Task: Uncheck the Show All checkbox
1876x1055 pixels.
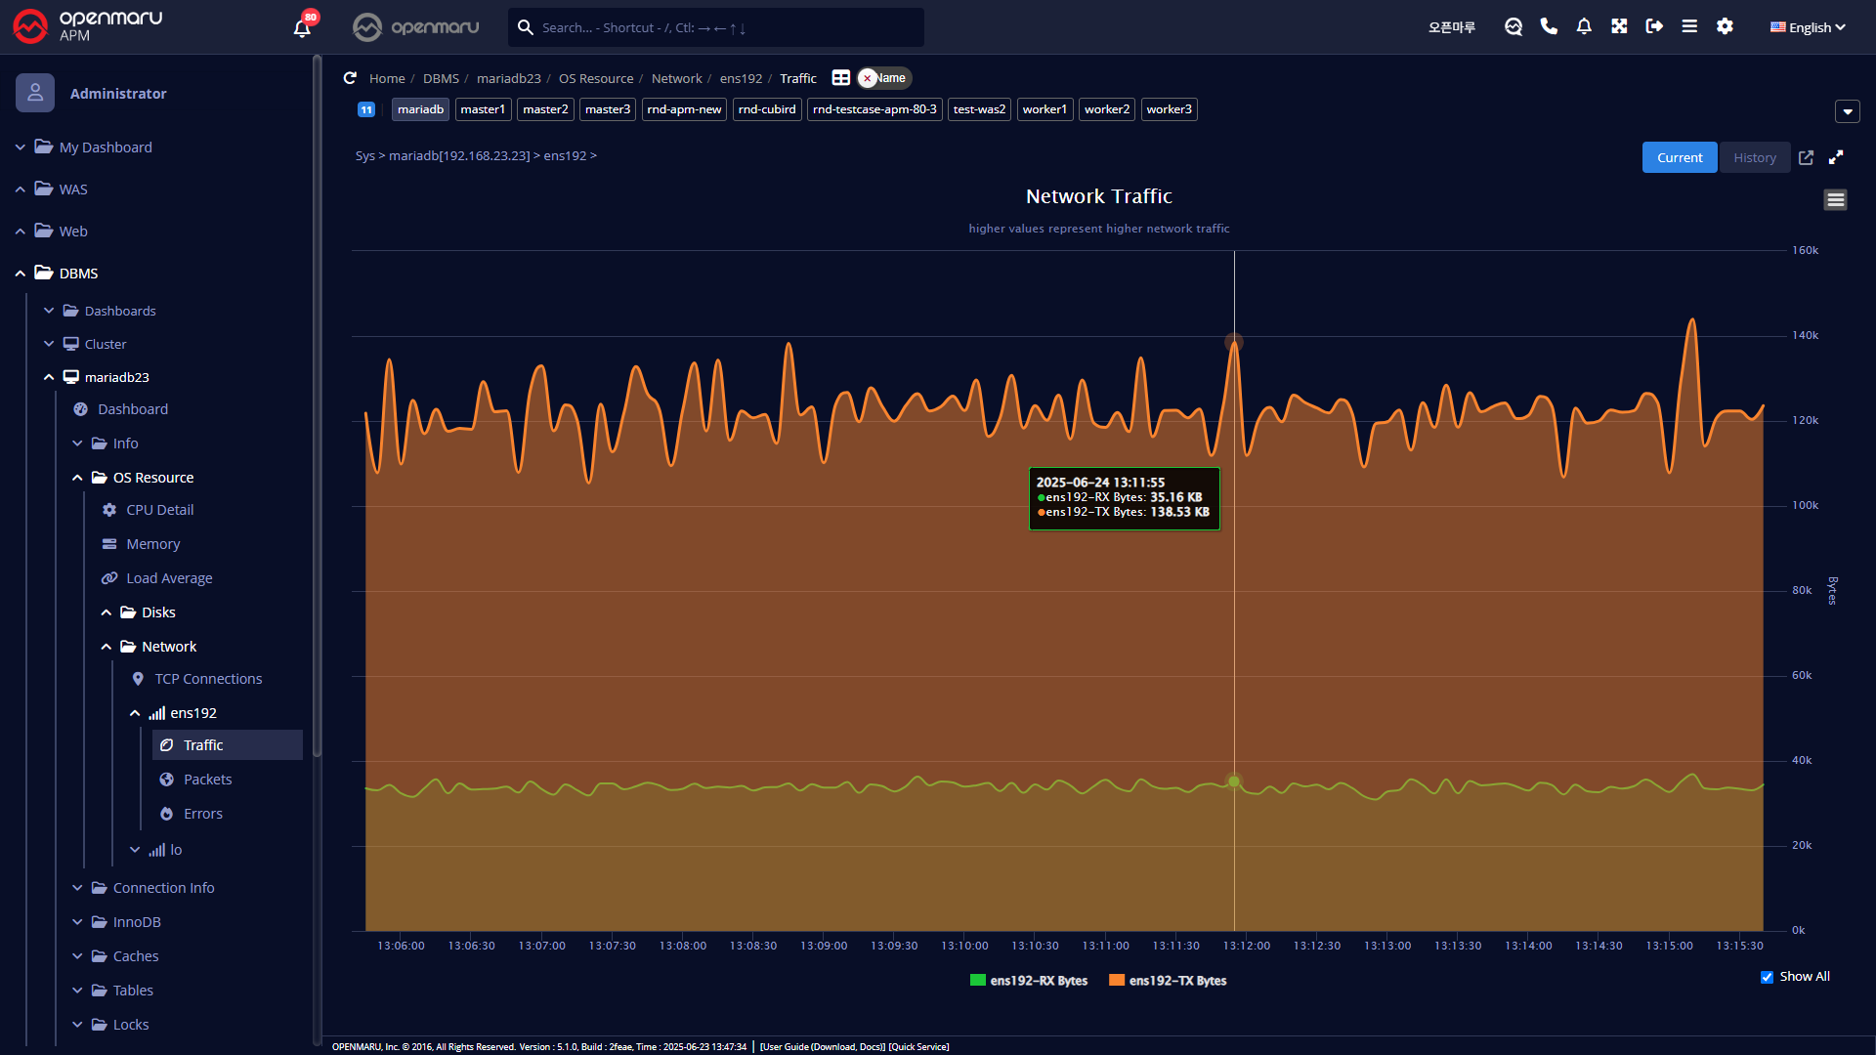Action: (x=1767, y=977)
